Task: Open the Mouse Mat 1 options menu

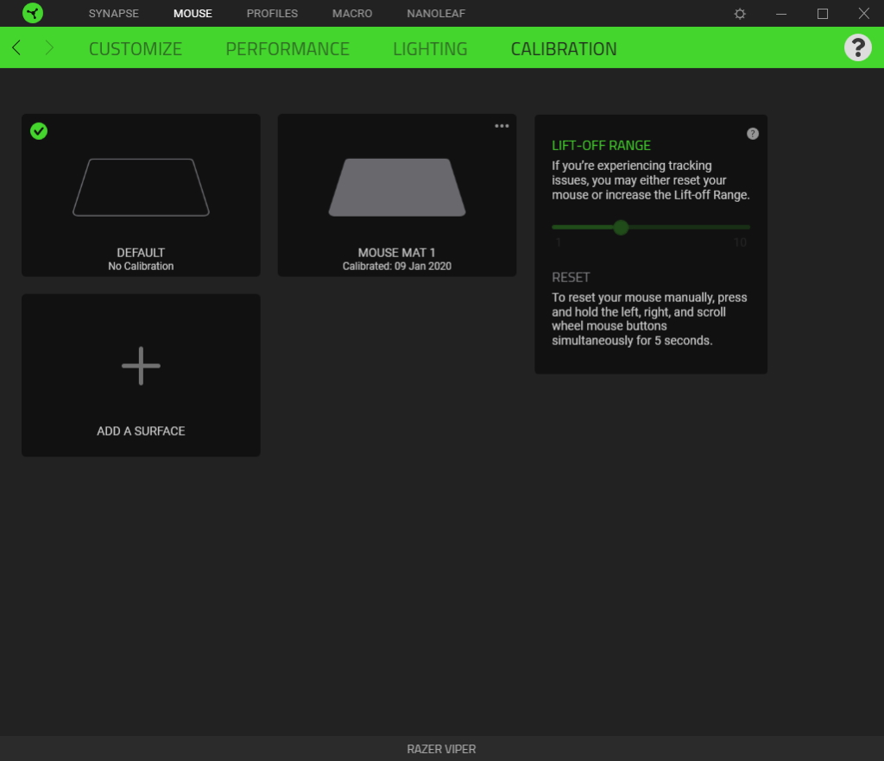Action: [x=502, y=126]
